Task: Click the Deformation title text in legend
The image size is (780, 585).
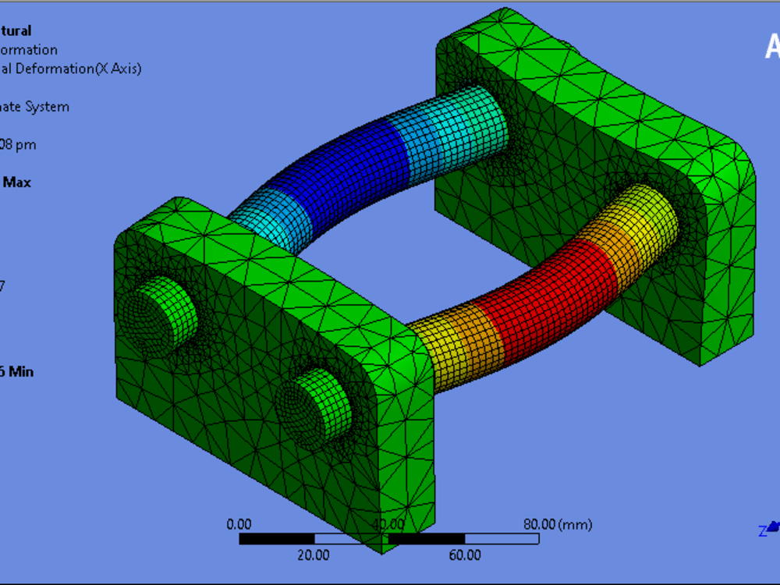Action: (29, 49)
